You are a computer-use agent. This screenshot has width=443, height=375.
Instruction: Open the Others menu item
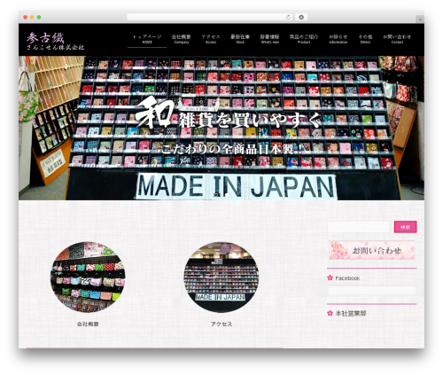click(365, 39)
